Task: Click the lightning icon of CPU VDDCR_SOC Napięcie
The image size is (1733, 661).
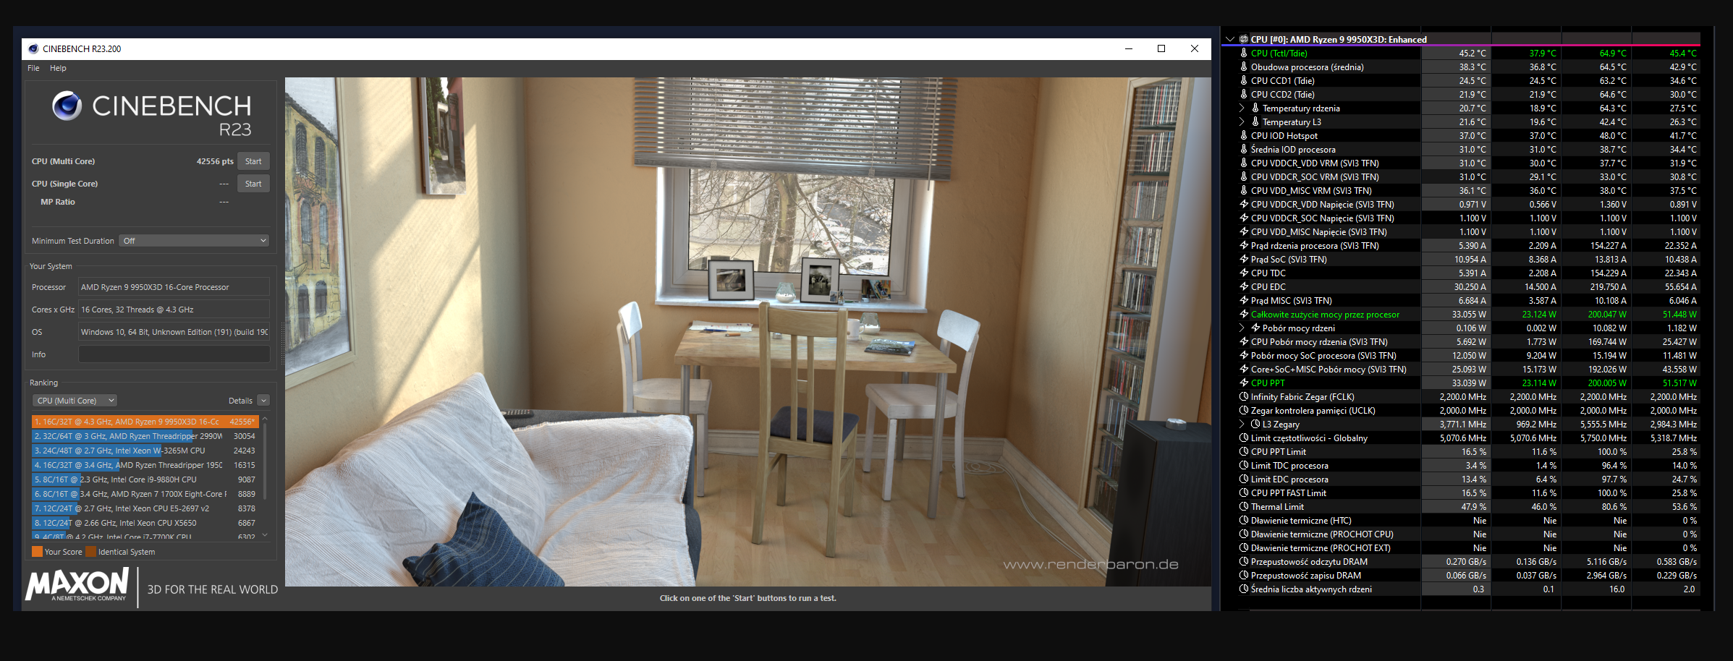Action: coord(1244,218)
